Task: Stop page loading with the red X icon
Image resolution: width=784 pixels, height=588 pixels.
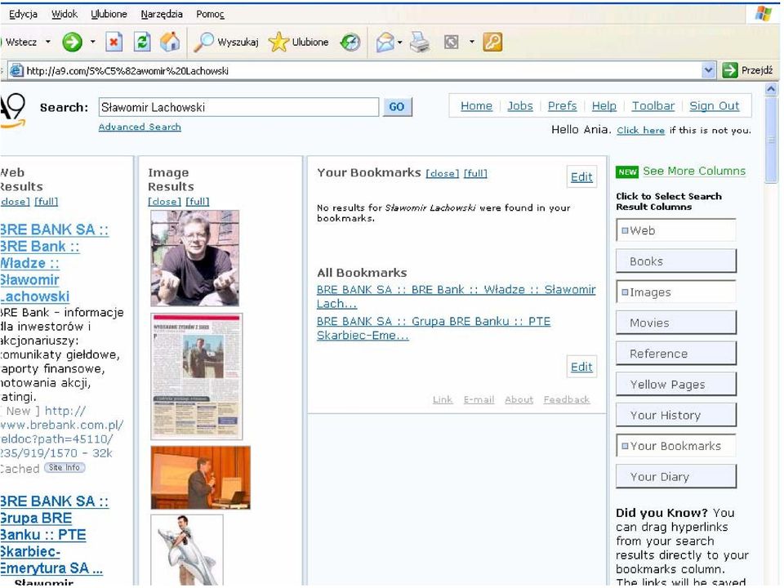Action: click(114, 42)
